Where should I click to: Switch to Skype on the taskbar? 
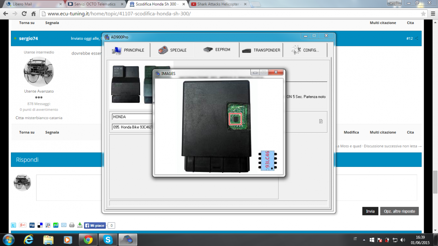click(108, 240)
